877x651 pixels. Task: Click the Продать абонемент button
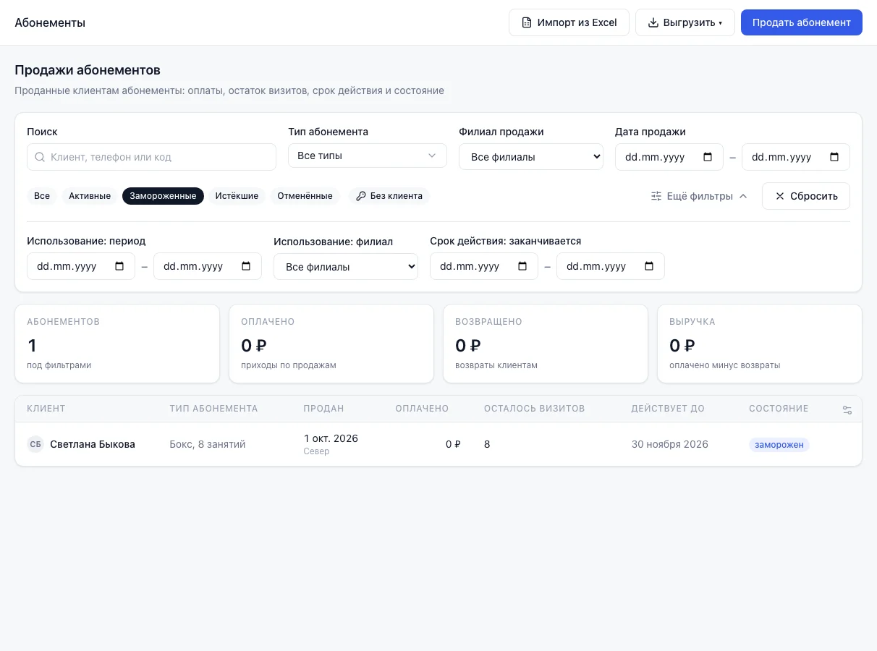[x=802, y=22]
